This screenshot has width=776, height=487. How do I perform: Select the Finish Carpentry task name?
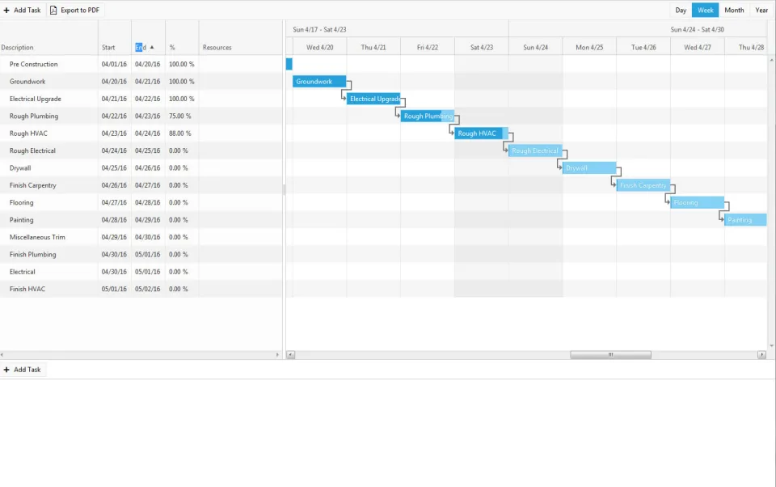click(32, 185)
